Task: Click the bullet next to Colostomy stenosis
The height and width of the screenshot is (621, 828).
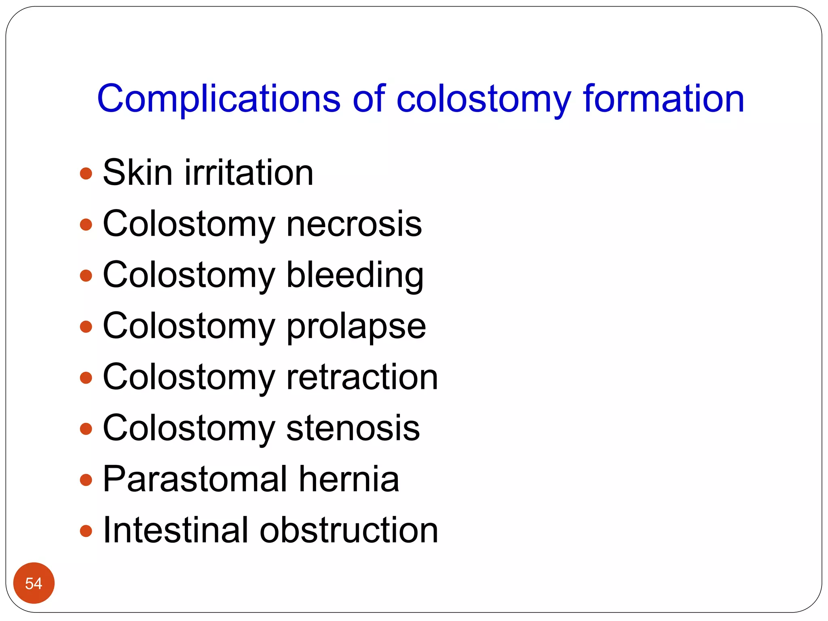Action: (x=86, y=429)
